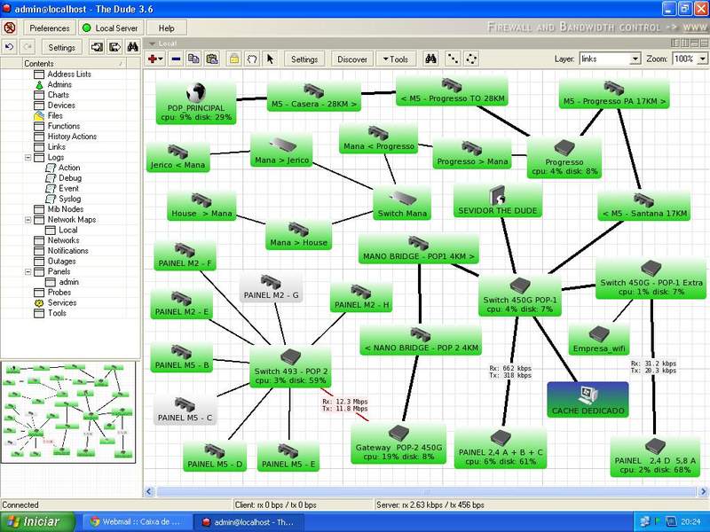Screen dimensions: 710x532
Task: Click the Rx 12.3 Mbps link label
Action: click(345, 405)
